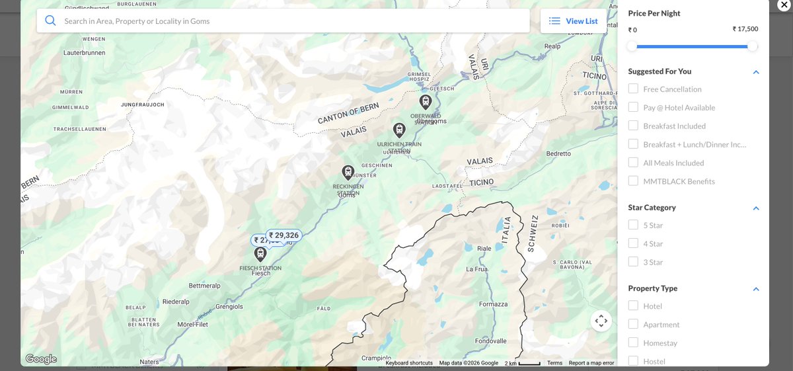Image resolution: width=793 pixels, height=371 pixels.
Task: Enable Free Cancellation filter
Action: click(633, 89)
